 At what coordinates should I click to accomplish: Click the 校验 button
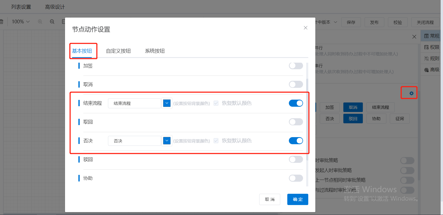(x=398, y=22)
